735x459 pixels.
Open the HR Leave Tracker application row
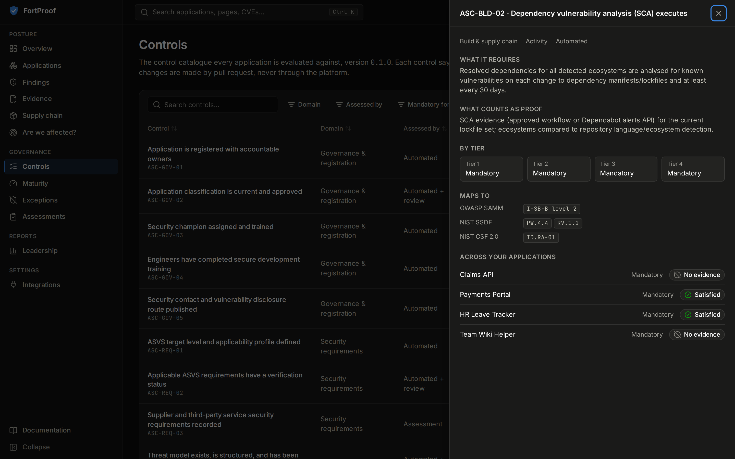point(592,314)
